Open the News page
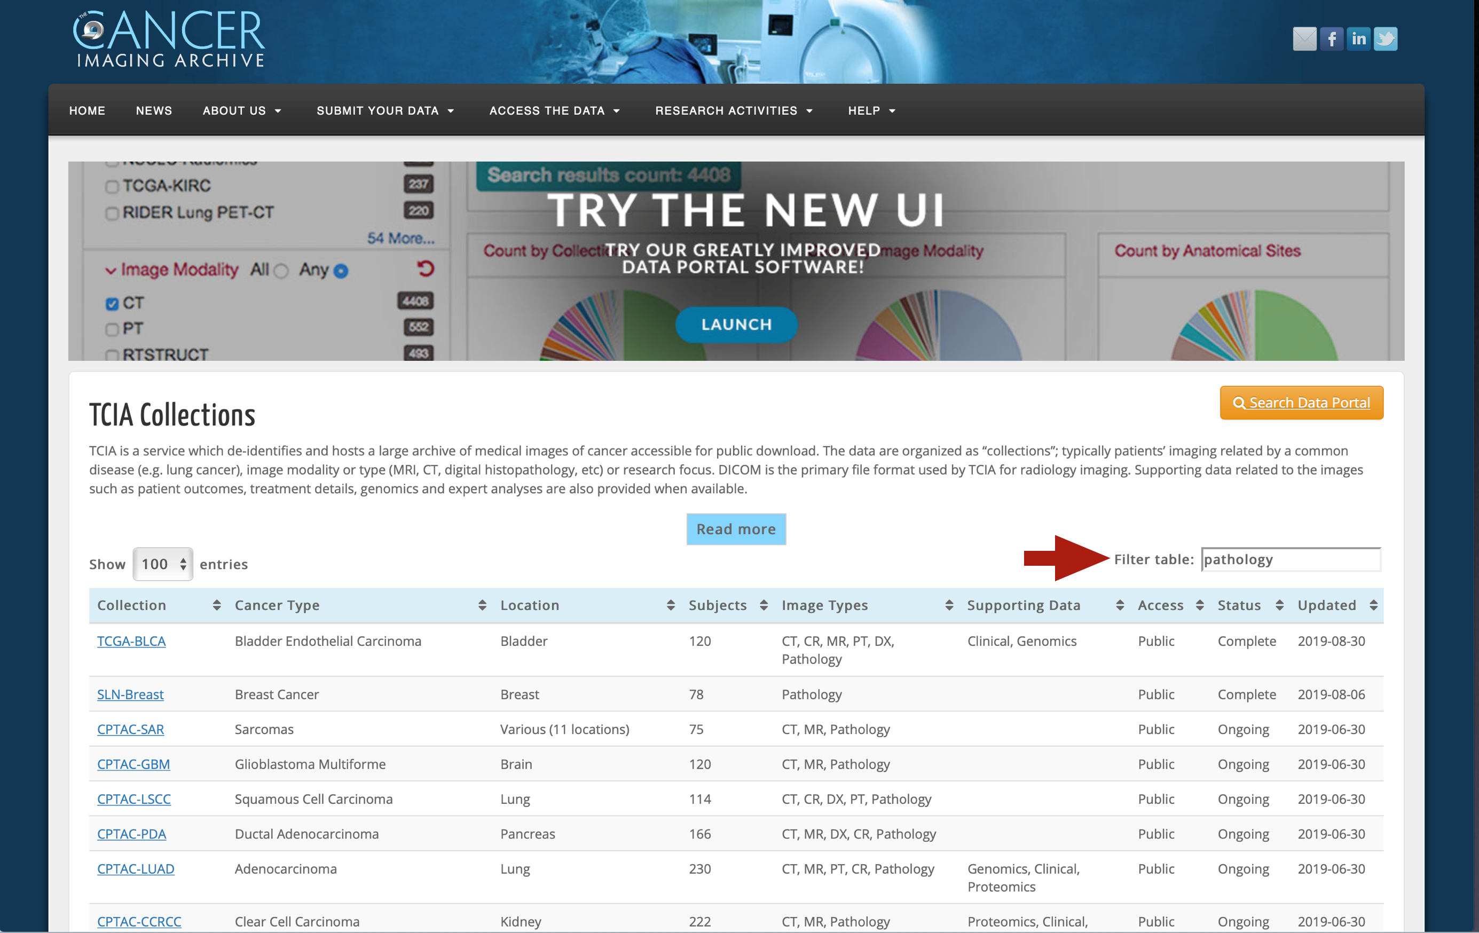This screenshot has width=1479, height=933. pyautogui.click(x=154, y=110)
